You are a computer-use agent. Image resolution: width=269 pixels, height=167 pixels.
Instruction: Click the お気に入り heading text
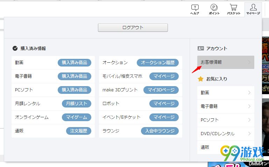[217, 79]
